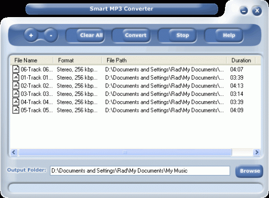The width and height of the screenshot is (269, 198).
Task: Select the audio file icon for 03-Track 03
Action: [16, 93]
